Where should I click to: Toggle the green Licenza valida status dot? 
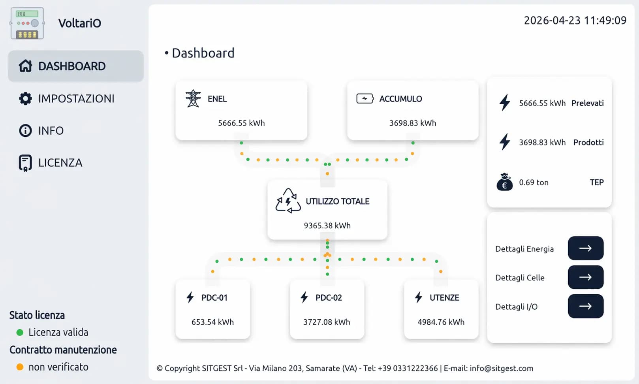click(x=20, y=332)
